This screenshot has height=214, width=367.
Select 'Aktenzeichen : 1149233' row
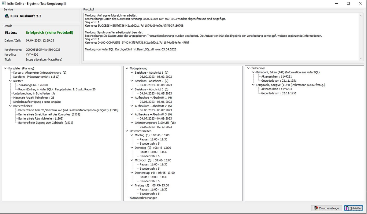(x=276, y=89)
